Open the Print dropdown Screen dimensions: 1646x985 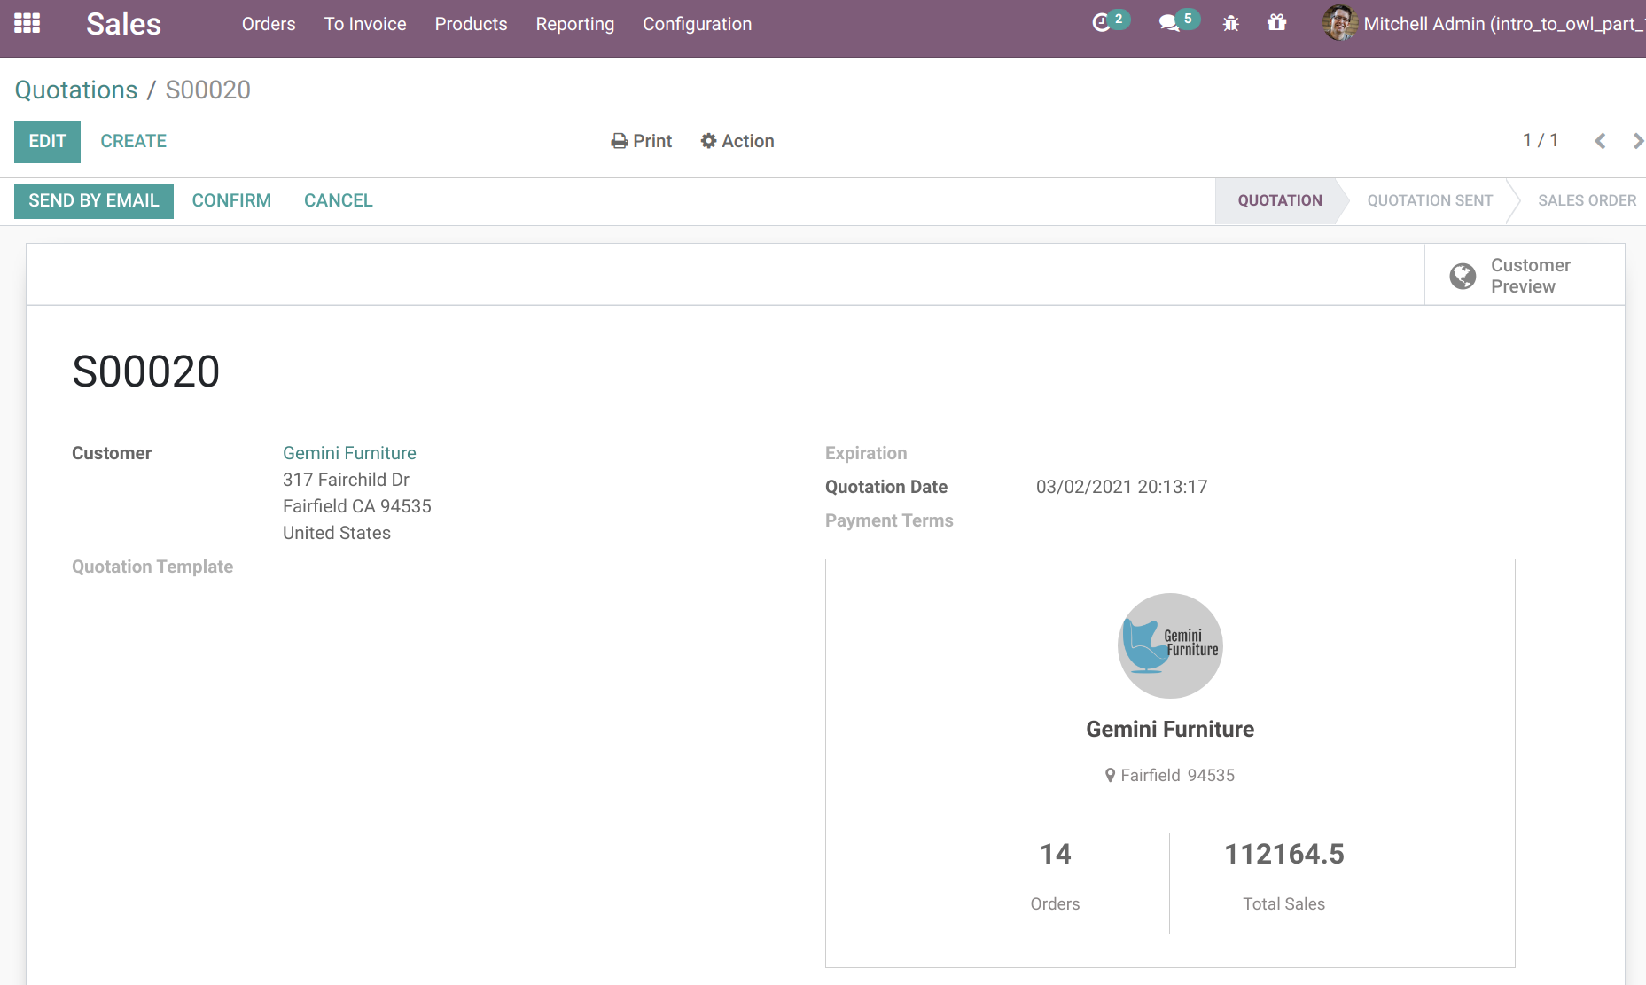642,141
